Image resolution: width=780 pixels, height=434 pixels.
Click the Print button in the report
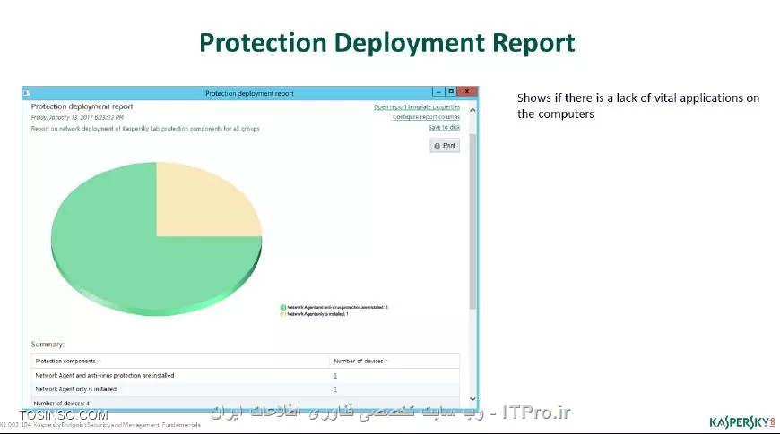[x=444, y=146]
